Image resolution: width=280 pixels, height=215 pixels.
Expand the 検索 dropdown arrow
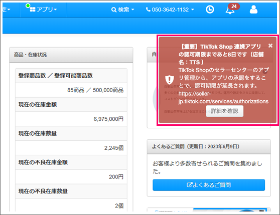[x=132, y=10]
